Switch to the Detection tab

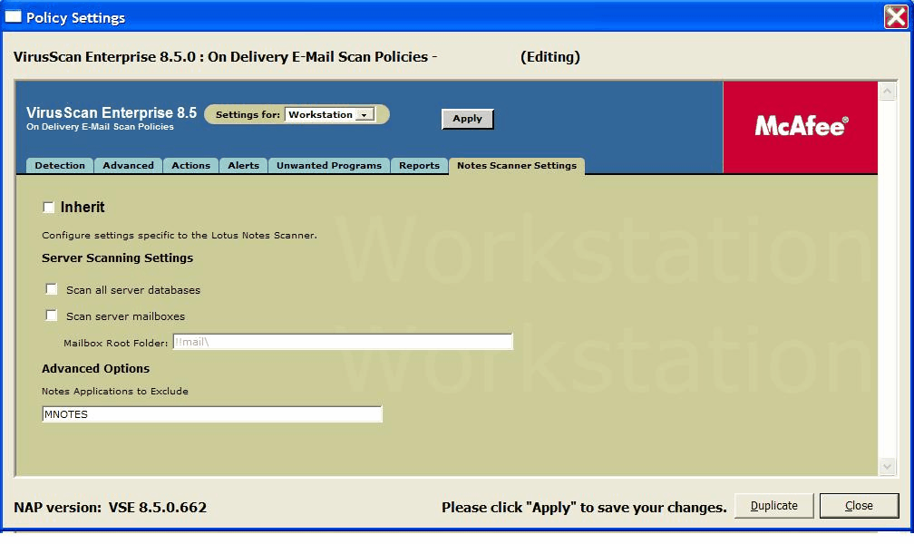[x=60, y=165]
